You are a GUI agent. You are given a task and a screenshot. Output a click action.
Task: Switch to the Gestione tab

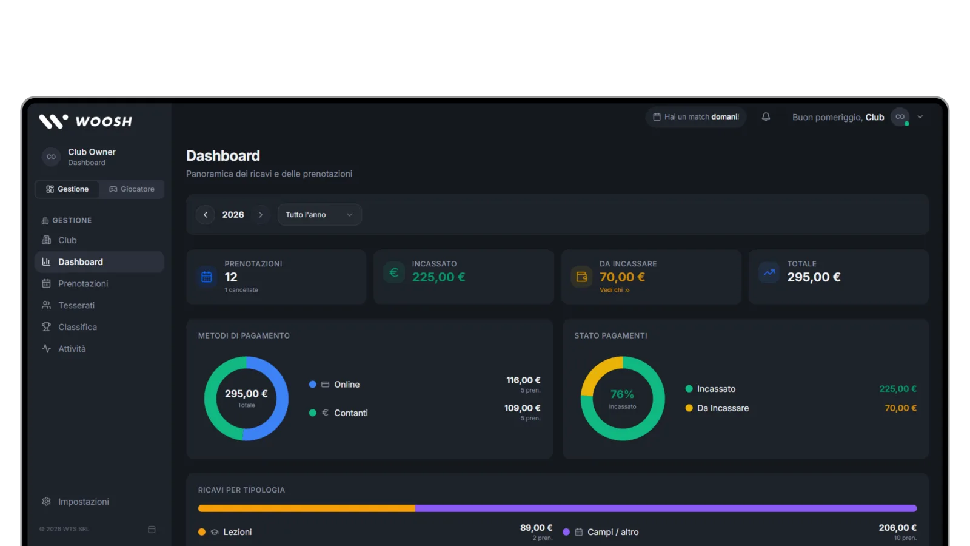[67, 189]
